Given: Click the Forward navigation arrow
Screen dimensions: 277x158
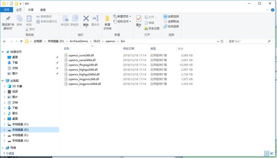Looking at the screenshot, I should click(x=12, y=41).
